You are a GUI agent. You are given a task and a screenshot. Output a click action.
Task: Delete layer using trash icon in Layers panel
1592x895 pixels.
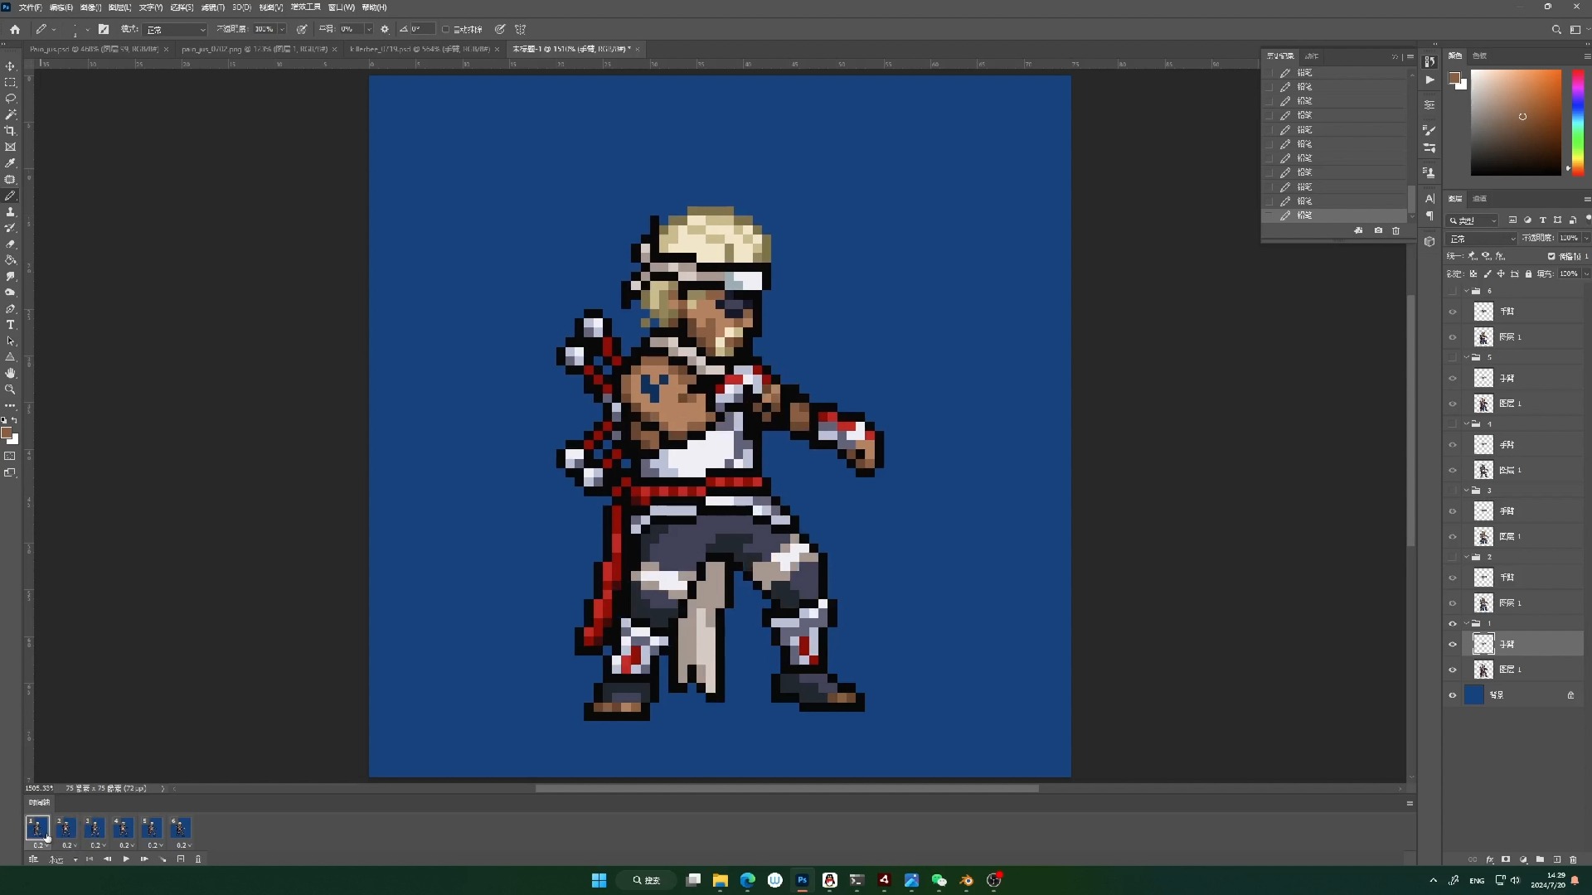pyautogui.click(x=1573, y=859)
